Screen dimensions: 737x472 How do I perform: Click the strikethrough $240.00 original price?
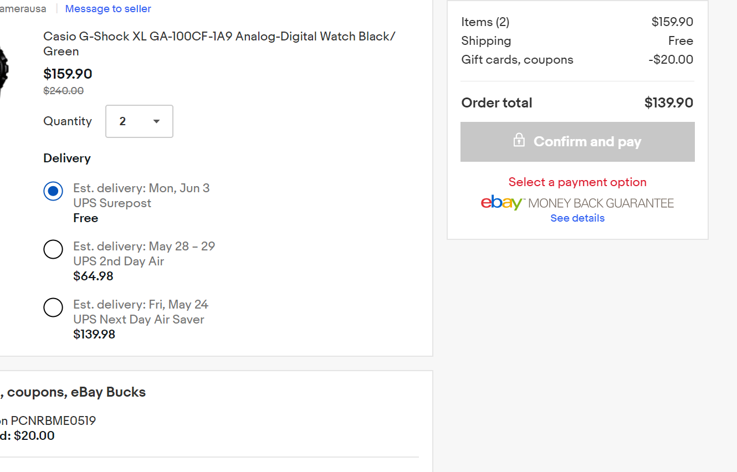click(64, 91)
